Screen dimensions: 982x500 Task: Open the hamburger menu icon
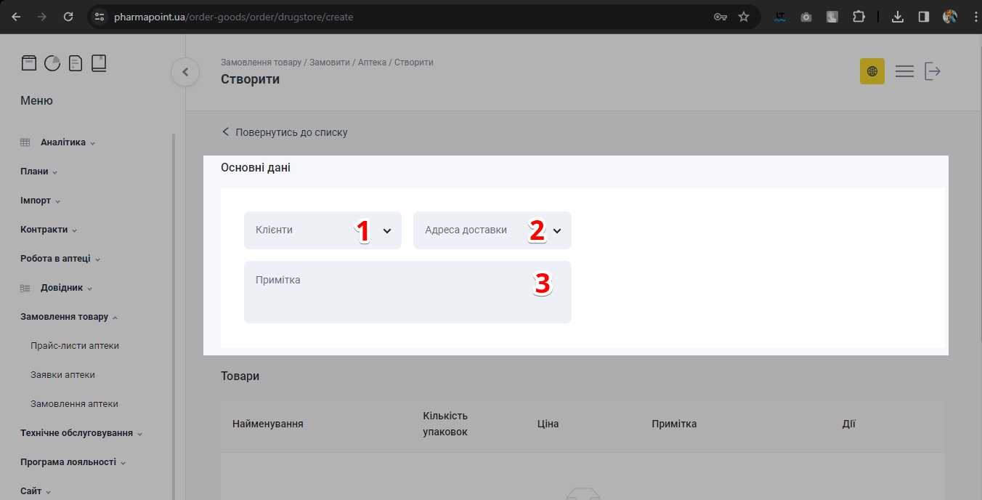pos(904,71)
